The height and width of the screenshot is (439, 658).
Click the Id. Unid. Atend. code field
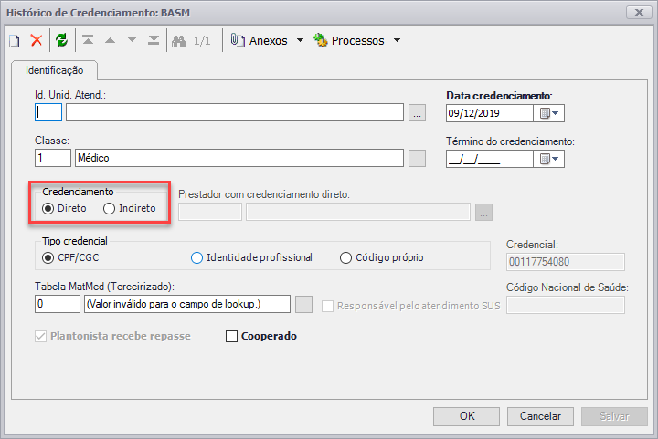[48, 112]
